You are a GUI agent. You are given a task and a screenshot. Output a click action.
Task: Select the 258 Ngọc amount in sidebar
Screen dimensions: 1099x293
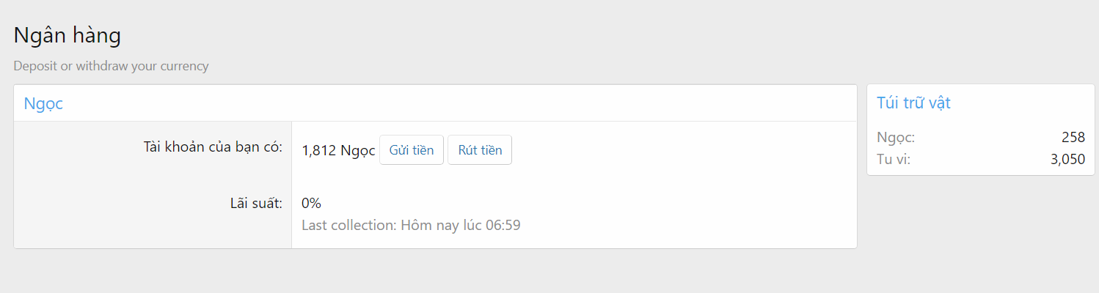pos(1073,137)
